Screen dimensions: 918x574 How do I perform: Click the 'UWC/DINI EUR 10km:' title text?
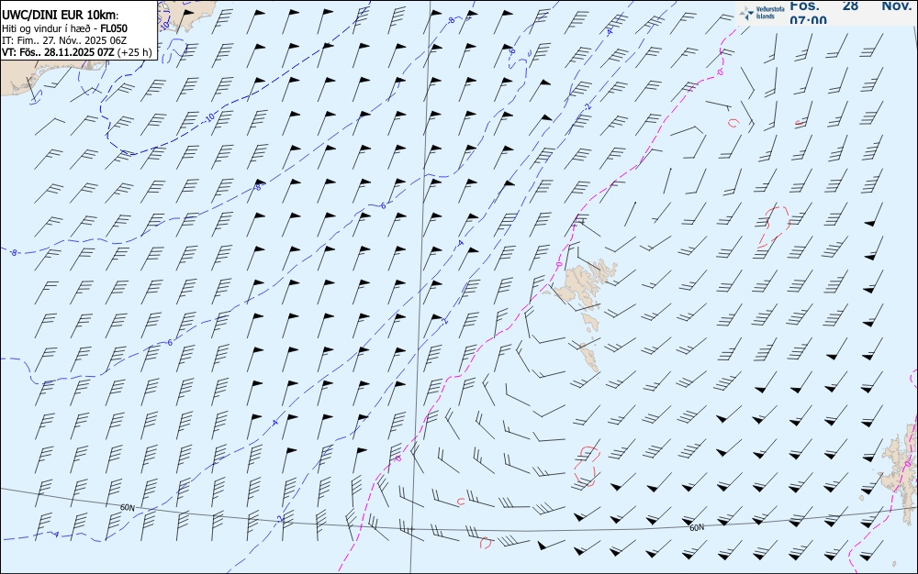tap(61, 16)
